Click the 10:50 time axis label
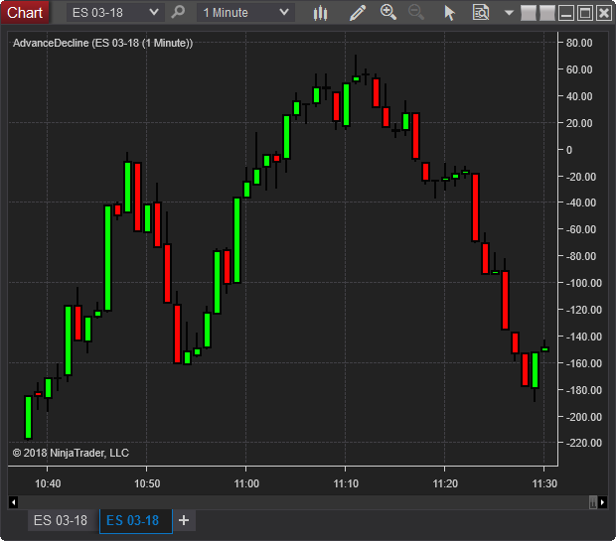Viewport: 616px width, 541px height. (x=147, y=483)
